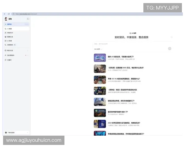Open 收藏夹 bookmarks entry
The height and width of the screenshot is (148, 185).
(x=17, y=60)
